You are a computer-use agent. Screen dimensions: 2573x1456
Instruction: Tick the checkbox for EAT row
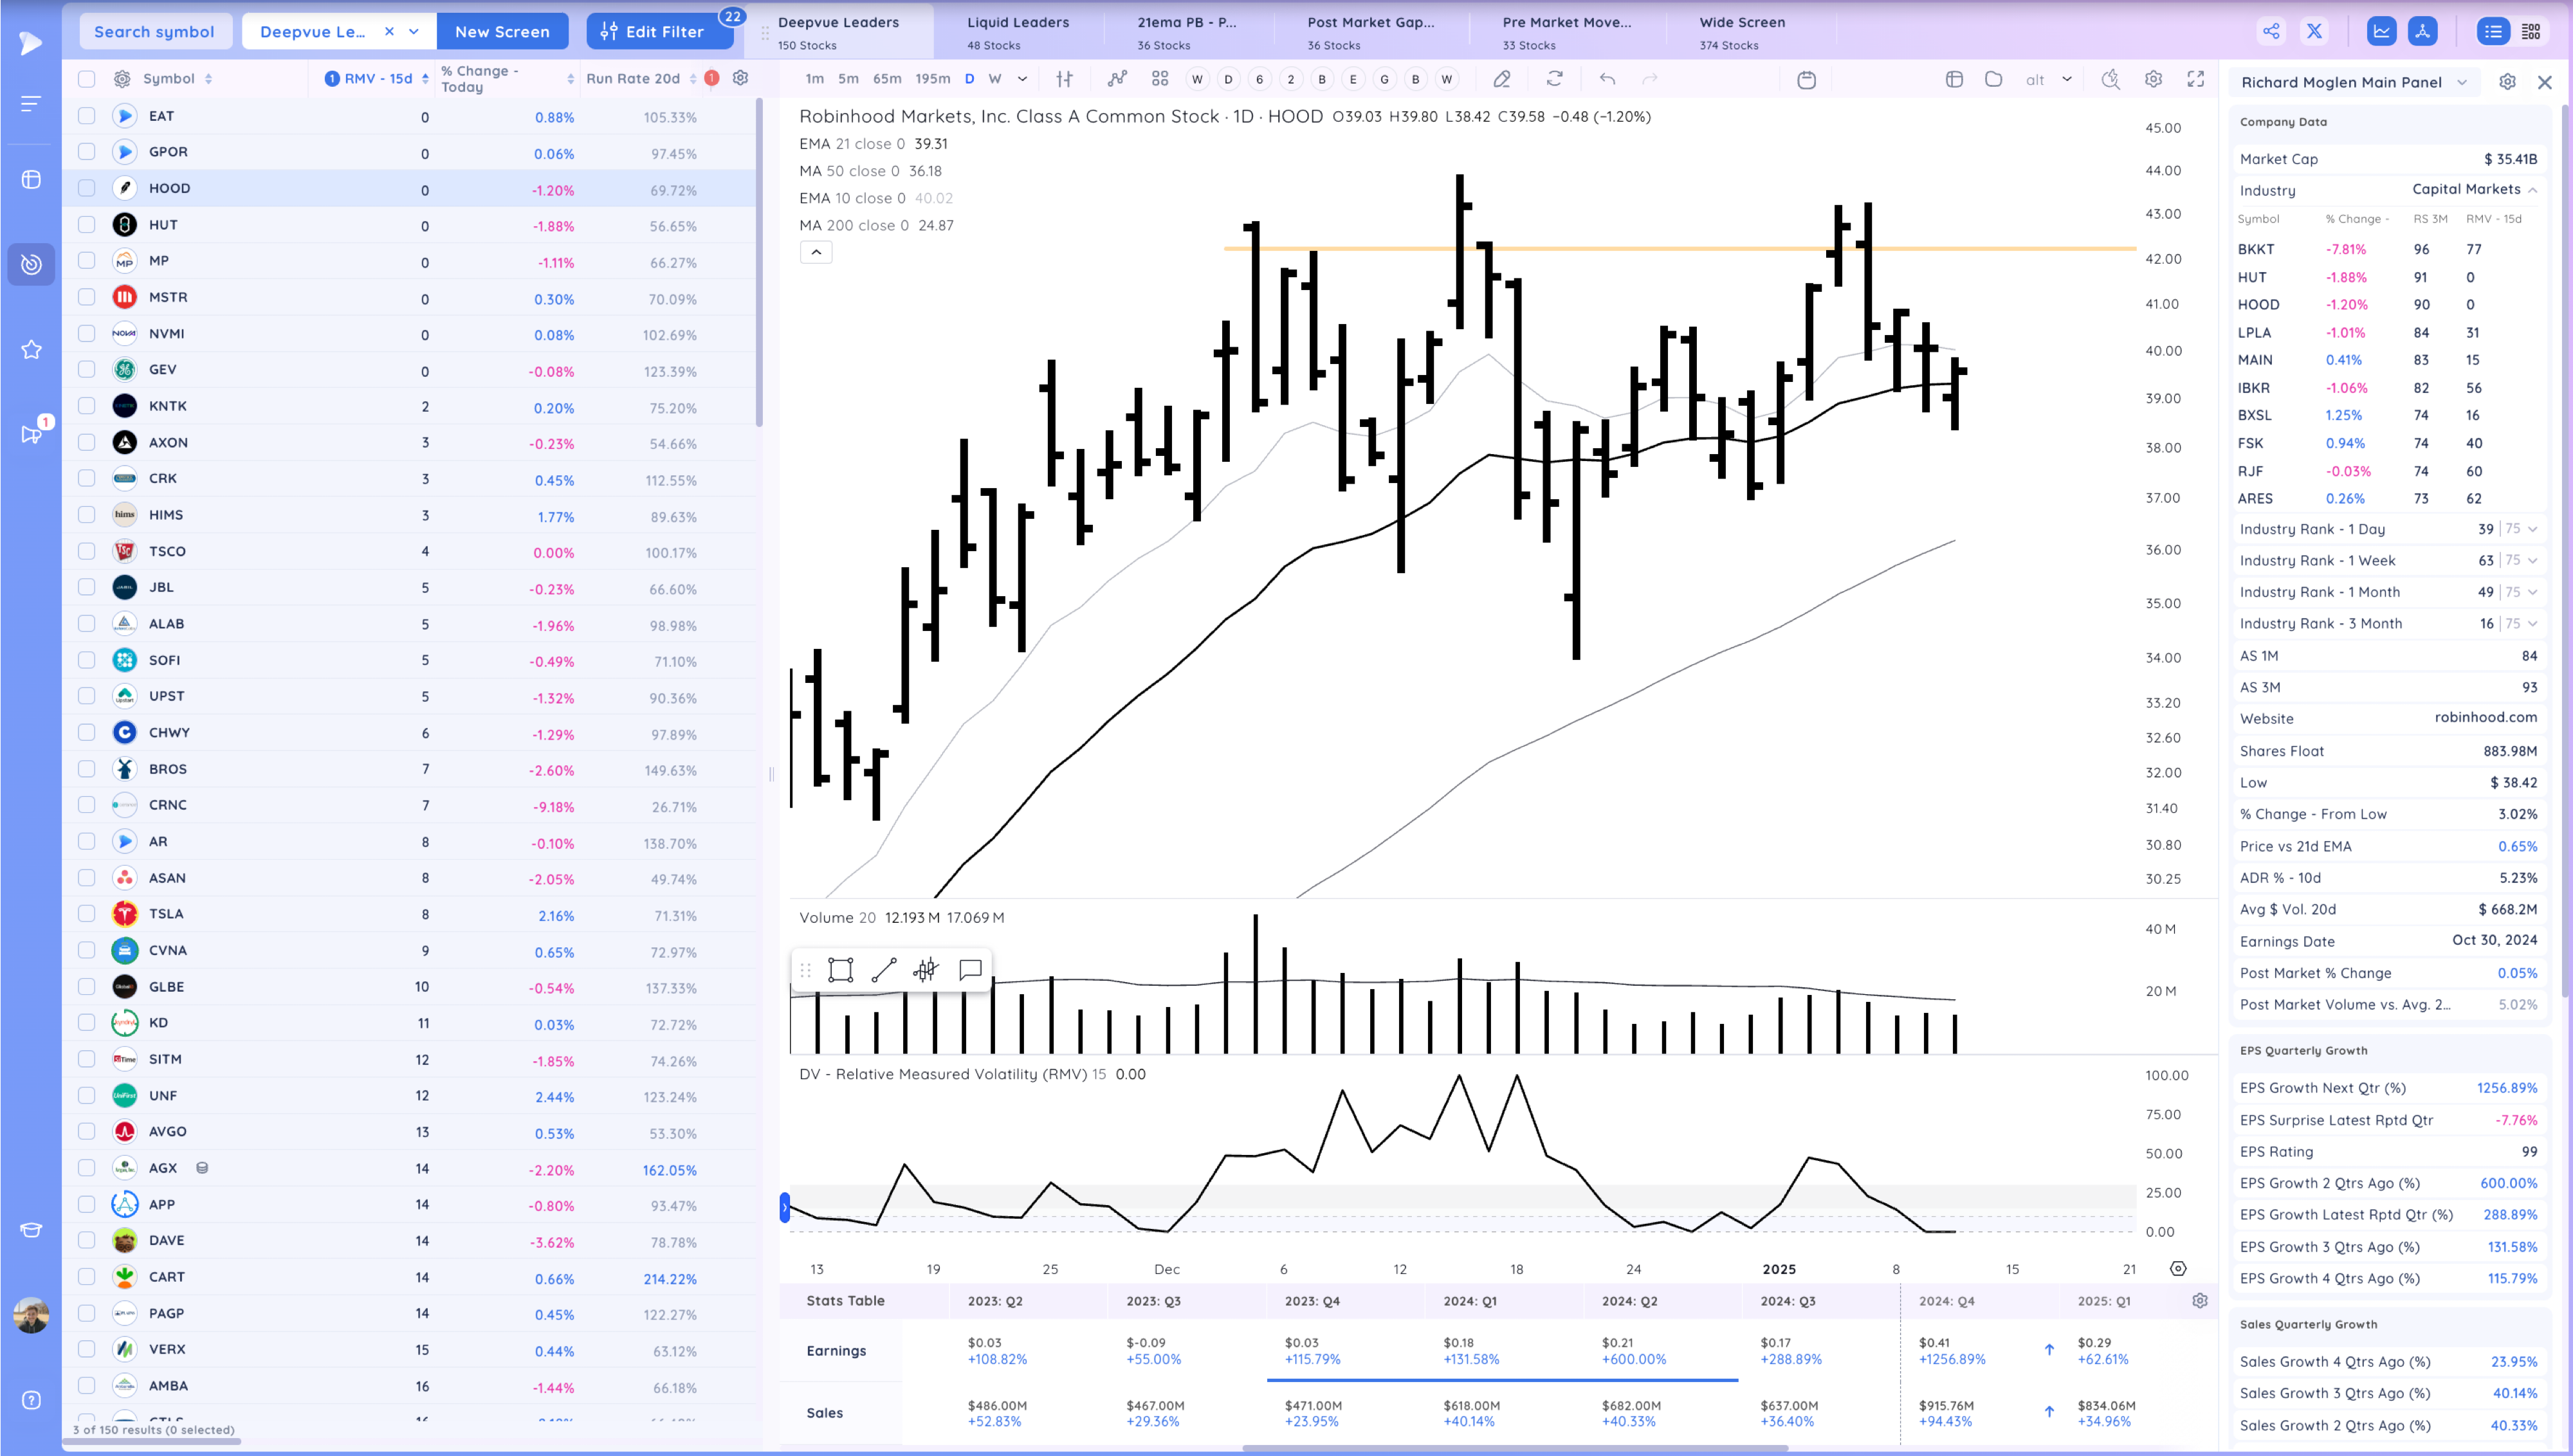tap(87, 116)
